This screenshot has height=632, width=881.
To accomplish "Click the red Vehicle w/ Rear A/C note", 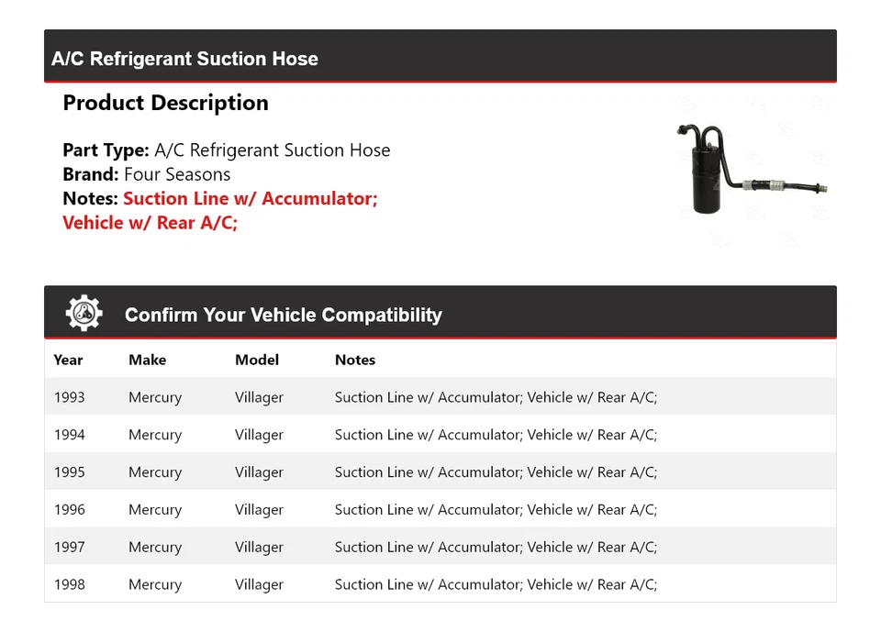I will click(x=150, y=223).
